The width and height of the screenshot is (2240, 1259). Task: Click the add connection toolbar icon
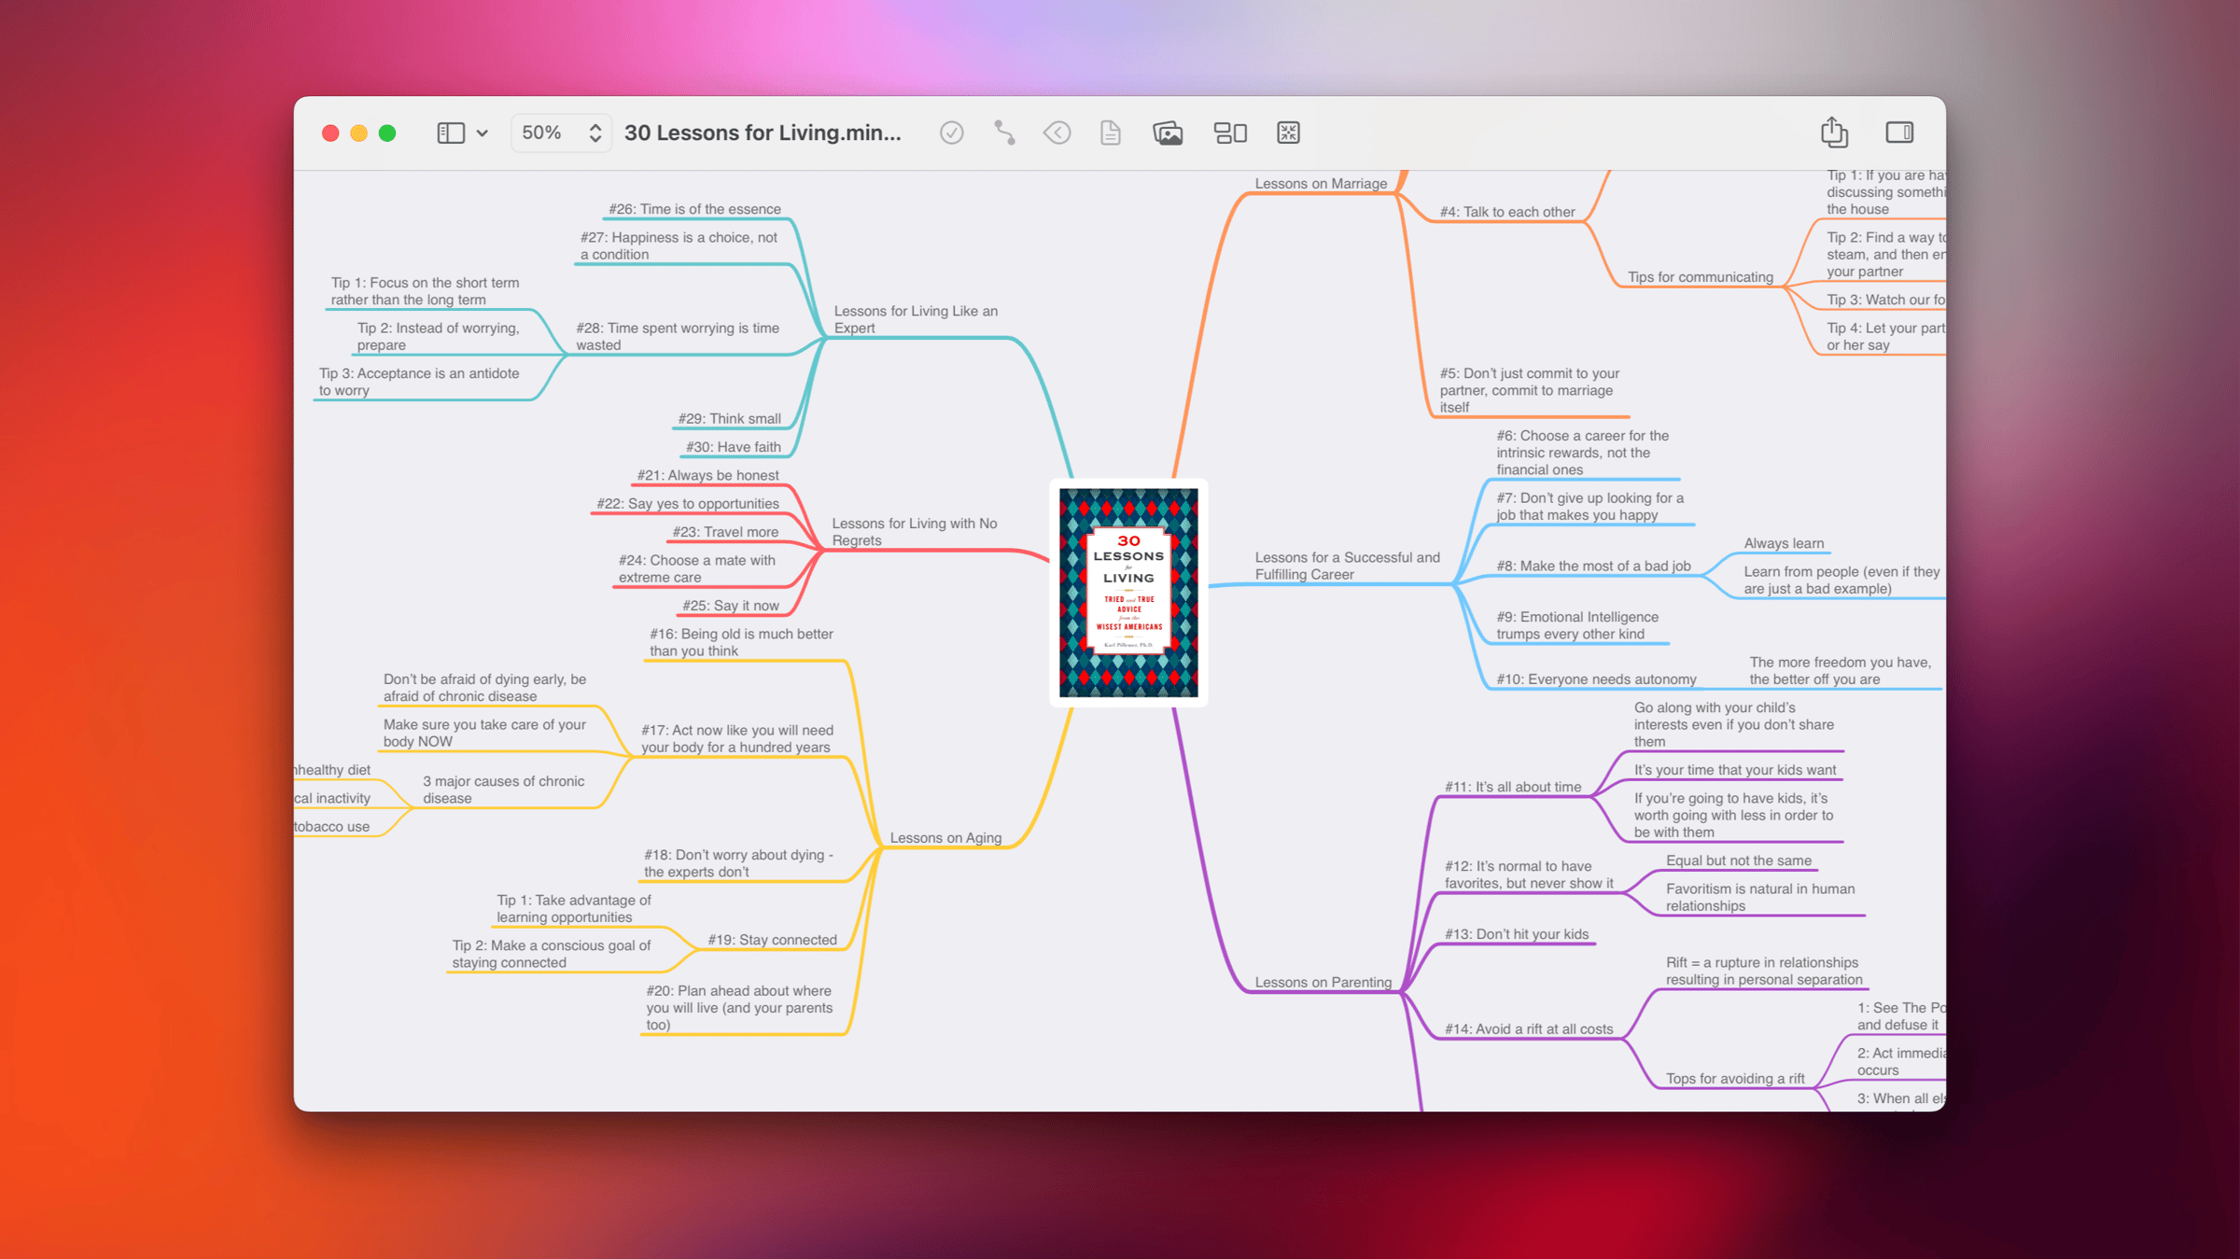coord(1004,133)
